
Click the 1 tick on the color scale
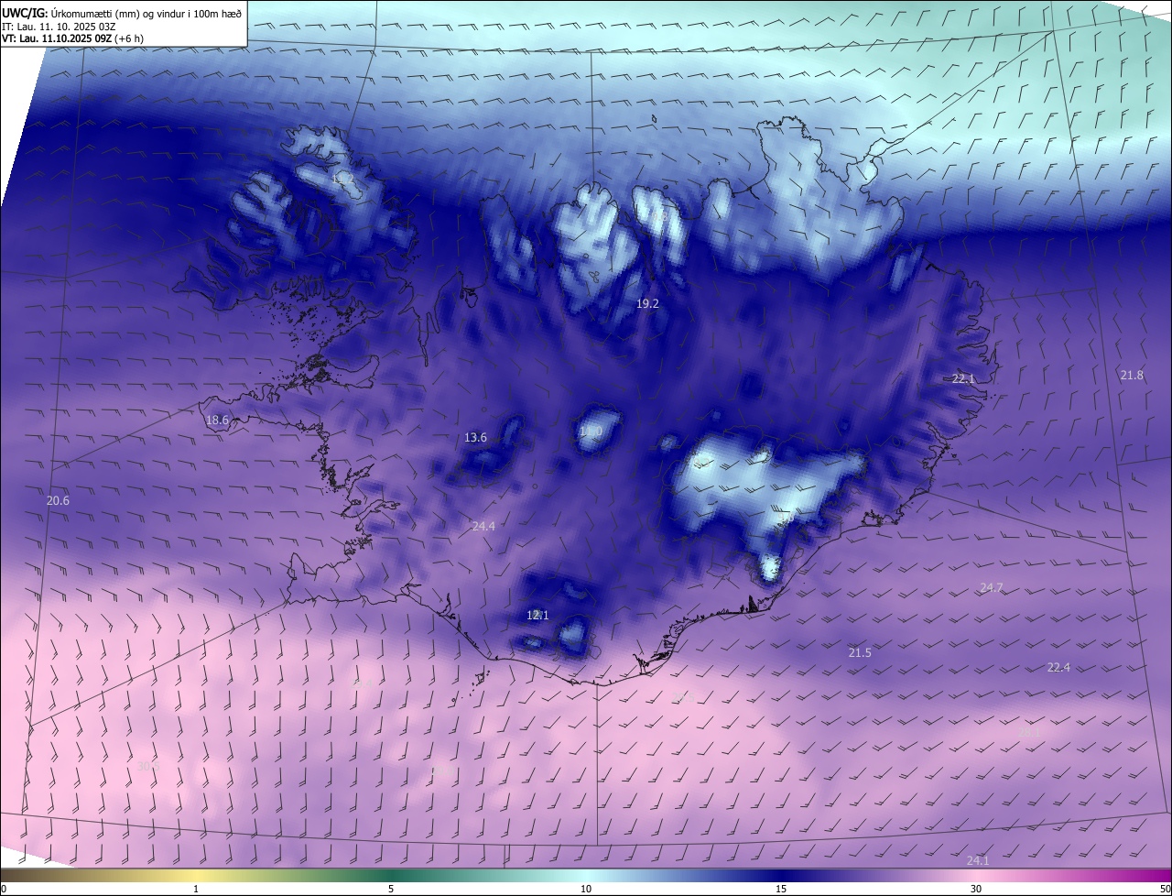[x=196, y=889]
